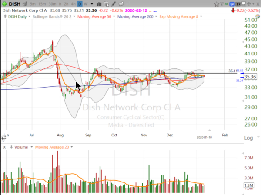
Task: Open the trade ticket icon beside DISH
Action: (25, 3)
